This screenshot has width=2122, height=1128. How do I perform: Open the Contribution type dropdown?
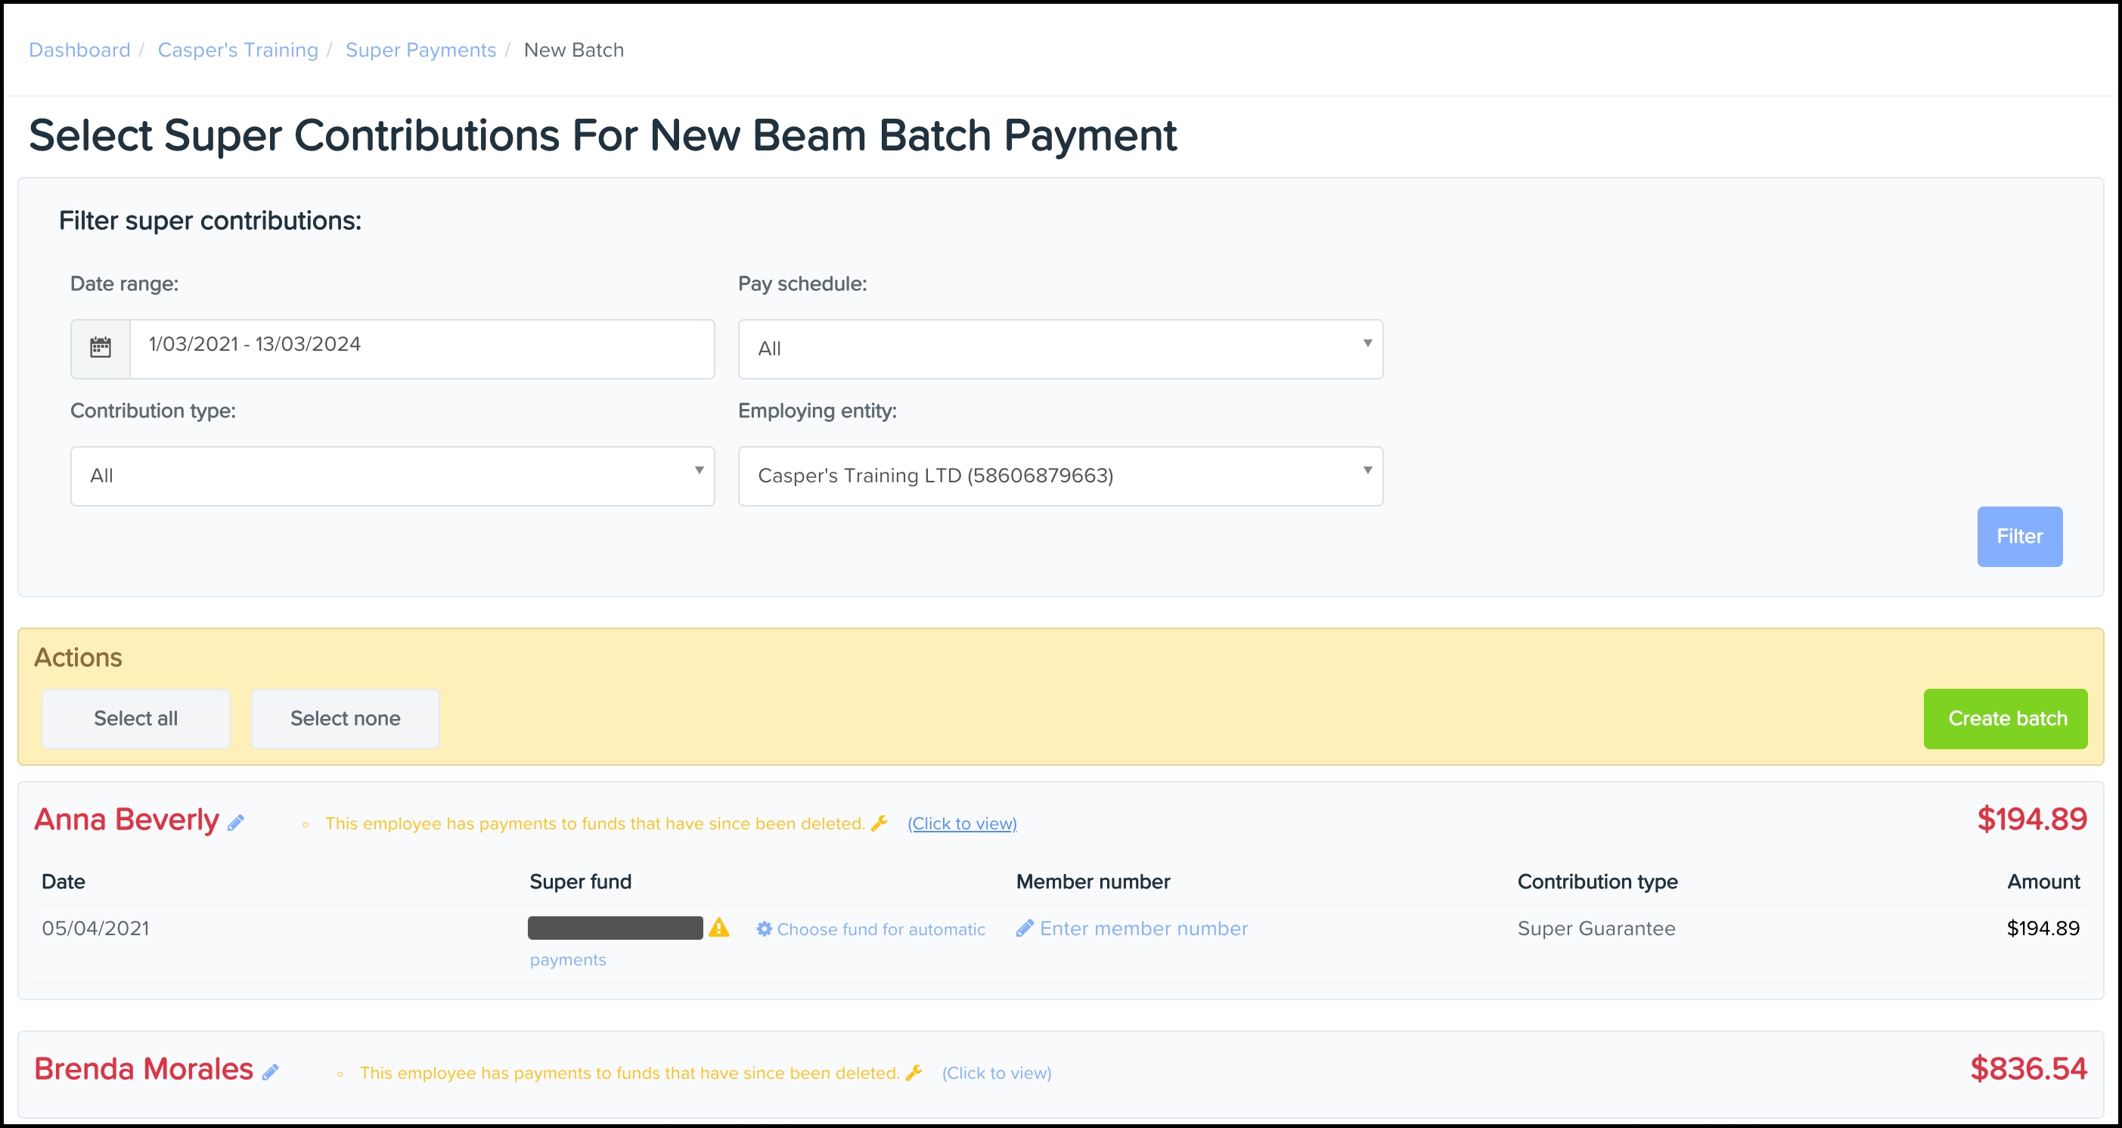392,476
